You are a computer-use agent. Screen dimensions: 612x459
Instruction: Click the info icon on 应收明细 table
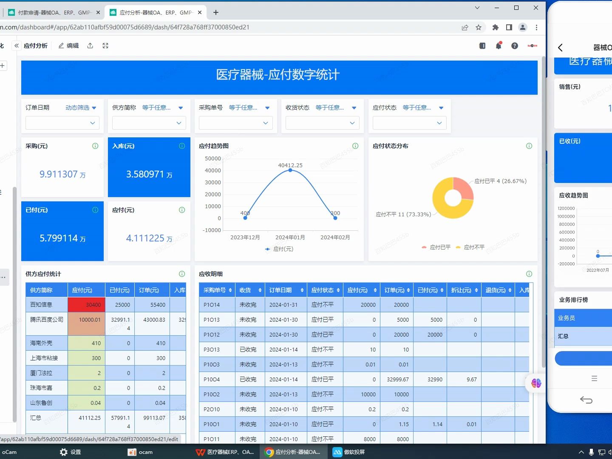coord(529,274)
